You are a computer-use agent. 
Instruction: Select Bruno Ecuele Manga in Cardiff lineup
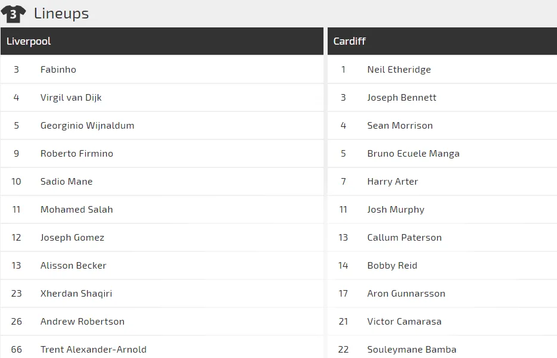(413, 154)
